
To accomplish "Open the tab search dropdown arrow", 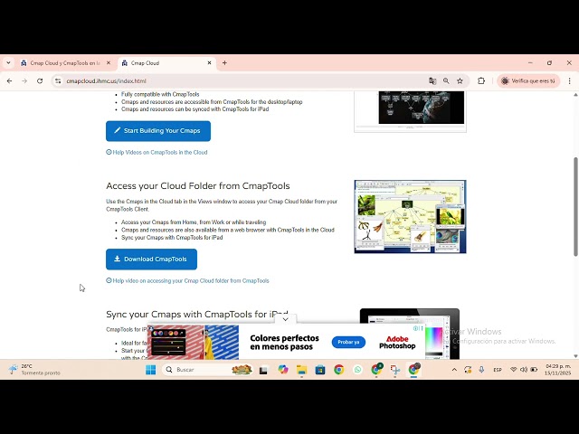I will click(8, 62).
